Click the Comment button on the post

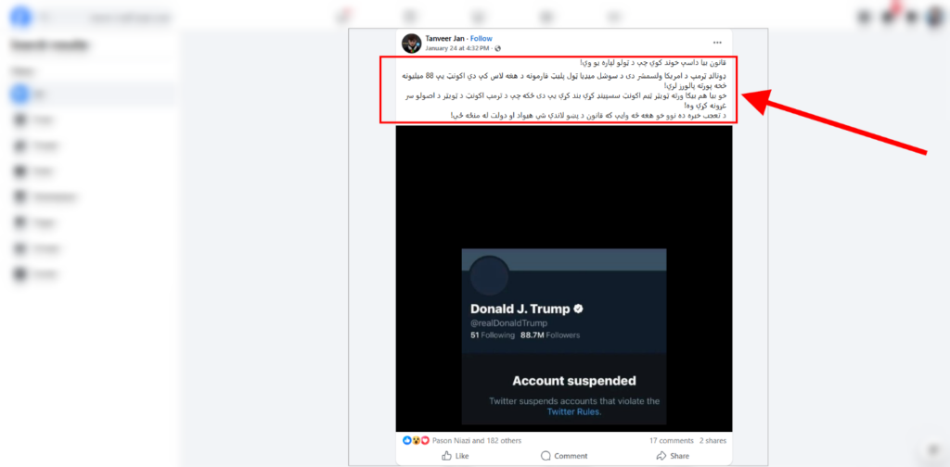(563, 456)
